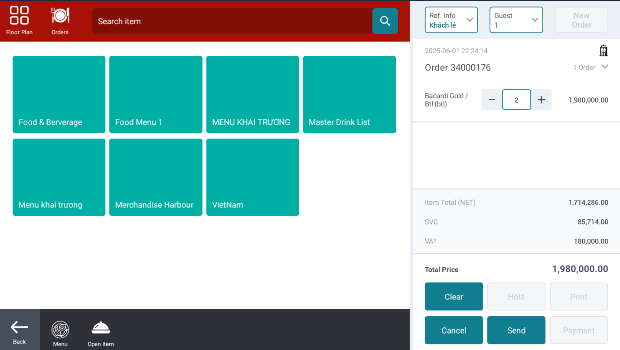Click the Clear button
This screenshot has height=350, width=620.
[x=454, y=296]
